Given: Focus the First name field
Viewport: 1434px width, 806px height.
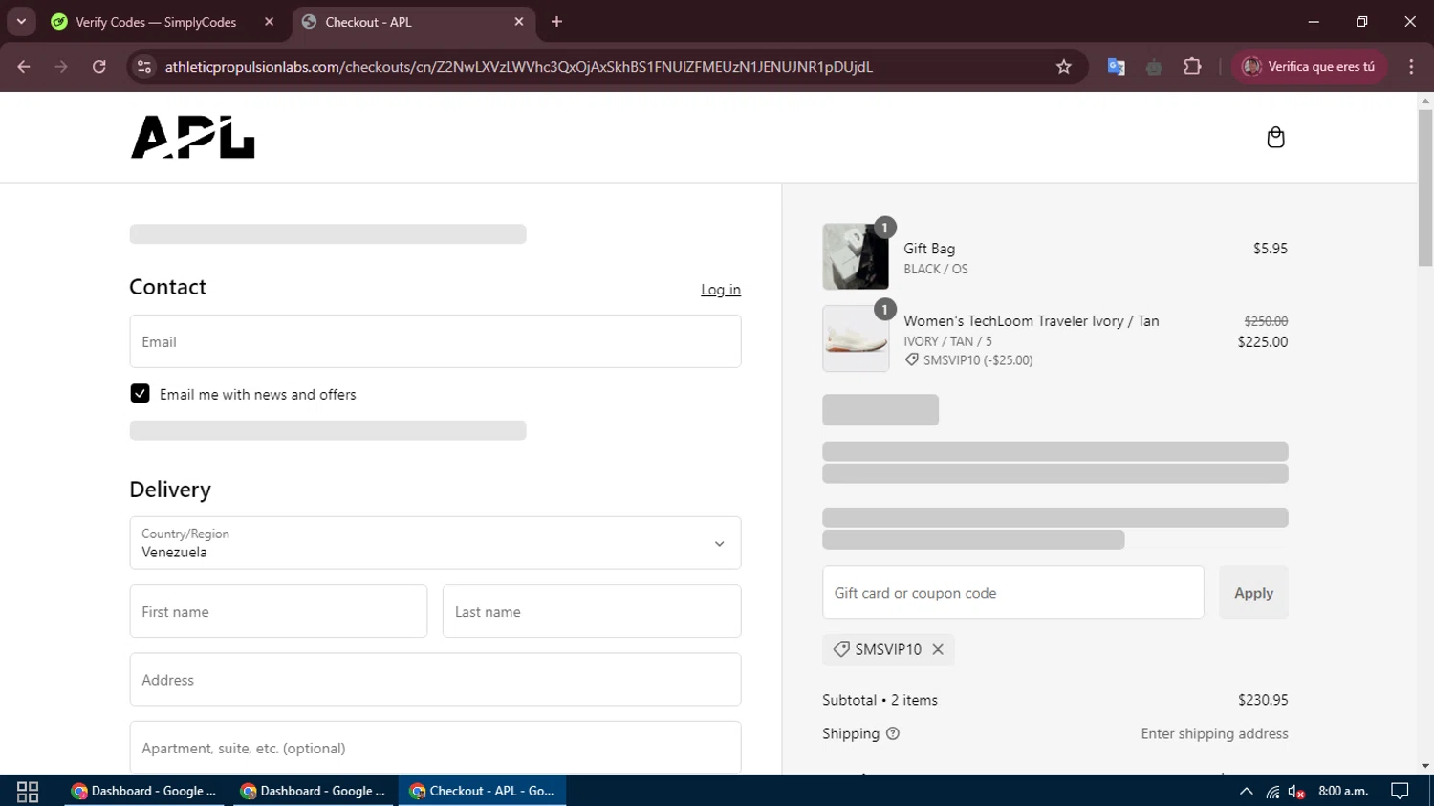Looking at the screenshot, I should (x=278, y=611).
